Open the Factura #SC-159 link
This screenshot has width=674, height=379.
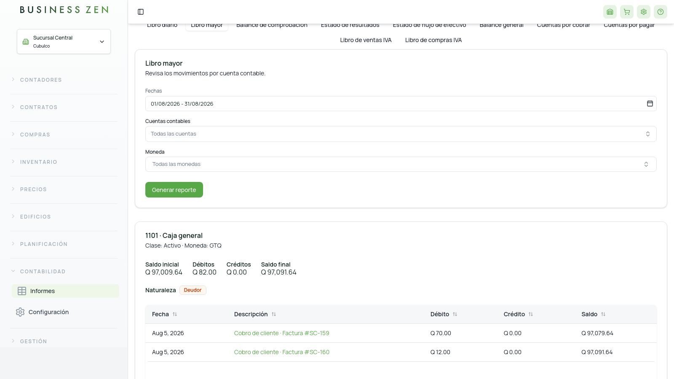(x=281, y=333)
